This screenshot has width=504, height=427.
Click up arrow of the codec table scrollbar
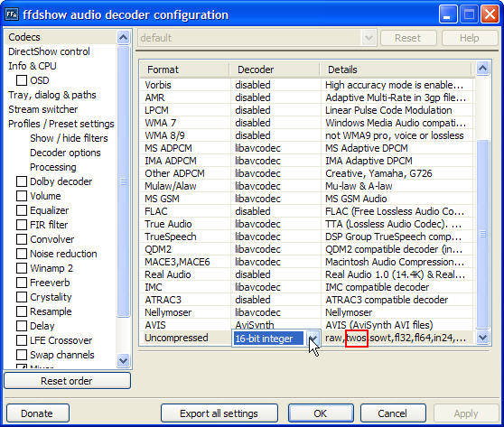pyautogui.click(x=483, y=68)
